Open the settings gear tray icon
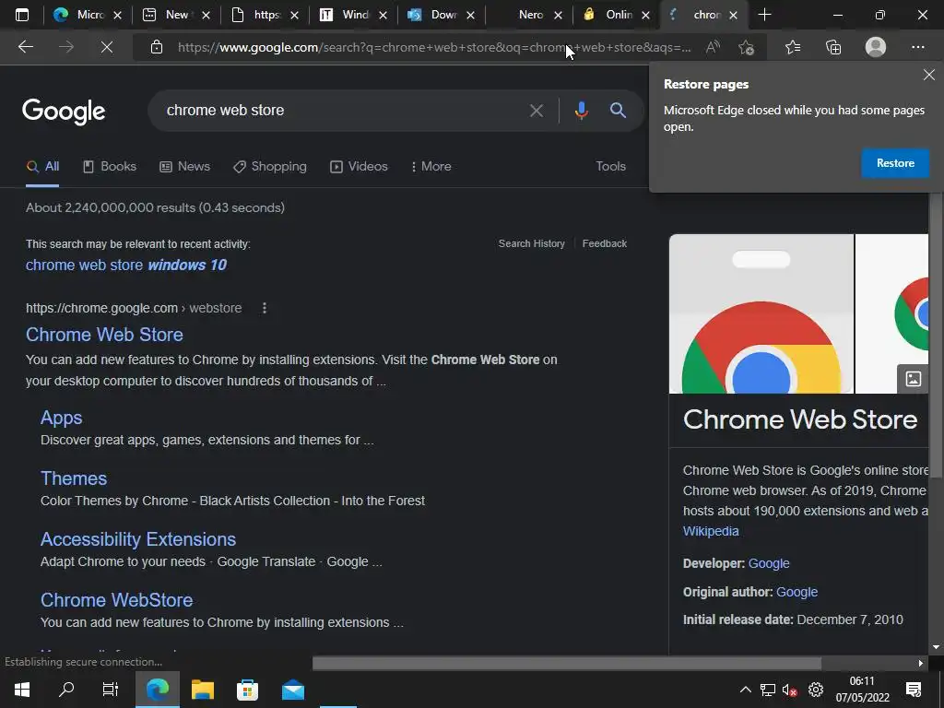The width and height of the screenshot is (944, 708). tap(816, 690)
